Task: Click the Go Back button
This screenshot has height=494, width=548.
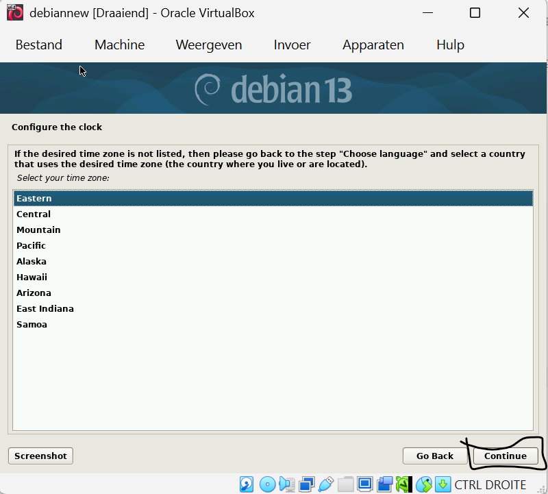Action: point(435,456)
